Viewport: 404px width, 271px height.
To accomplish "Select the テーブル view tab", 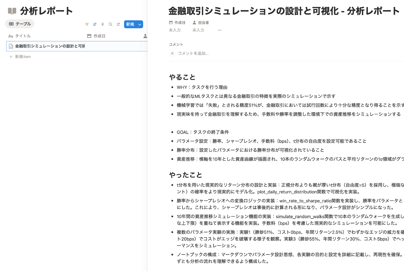I will [x=20, y=24].
